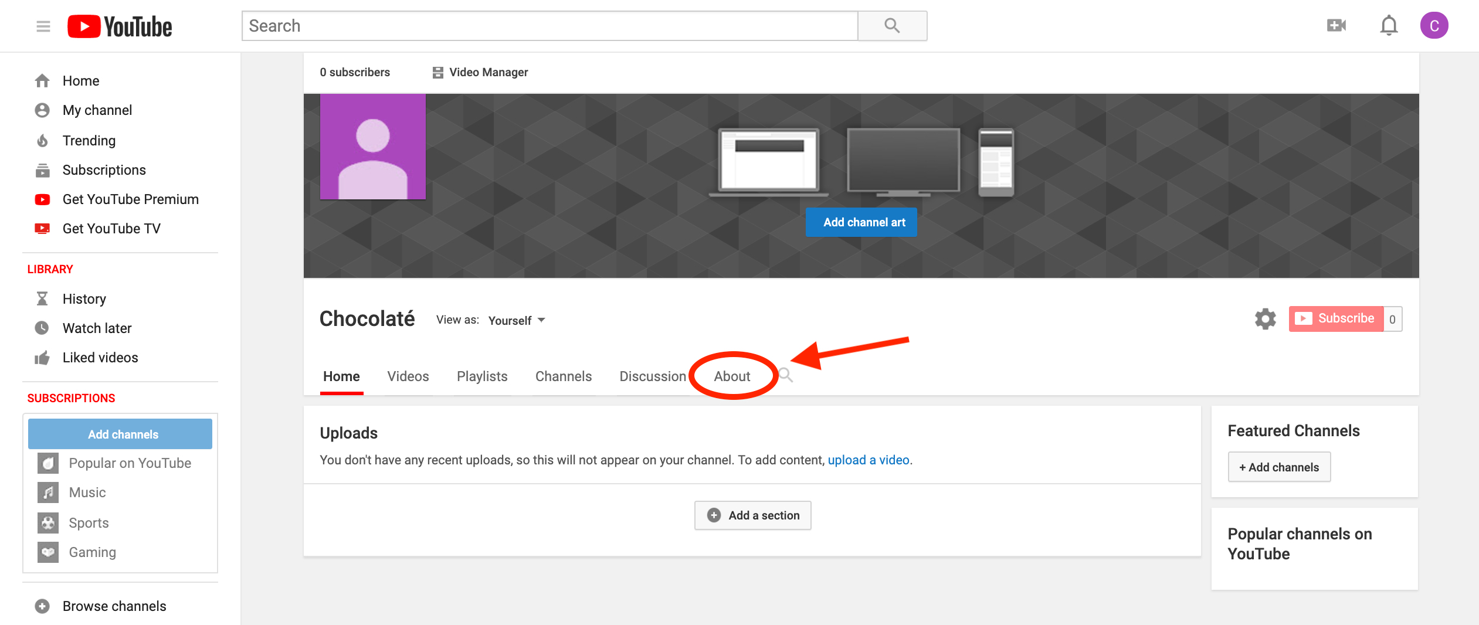This screenshot has width=1479, height=625.
Task: Click the Music note icon
Action: click(48, 492)
